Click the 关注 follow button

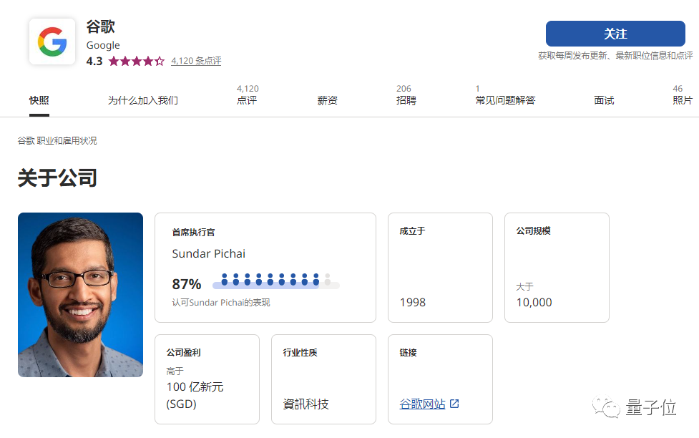coord(615,34)
